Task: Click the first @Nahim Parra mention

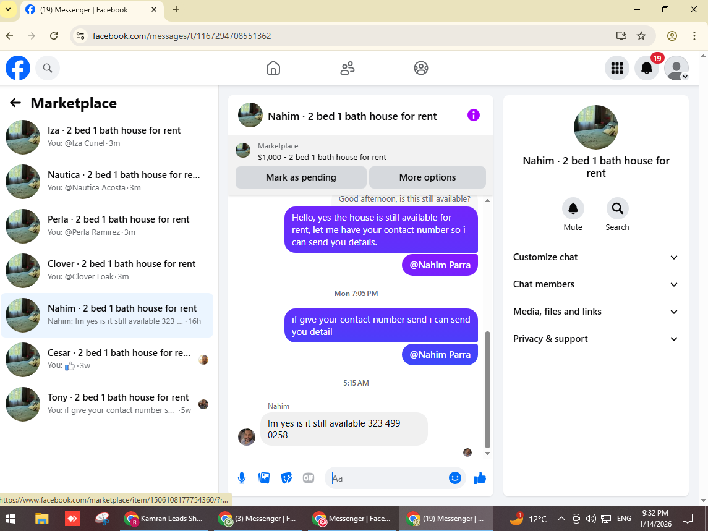Action: click(x=440, y=265)
